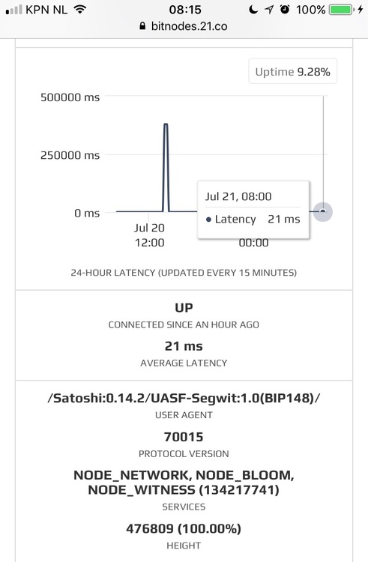Tap the bitnodes.21.co address bar
This screenshot has height=562, width=368.
[184, 26]
